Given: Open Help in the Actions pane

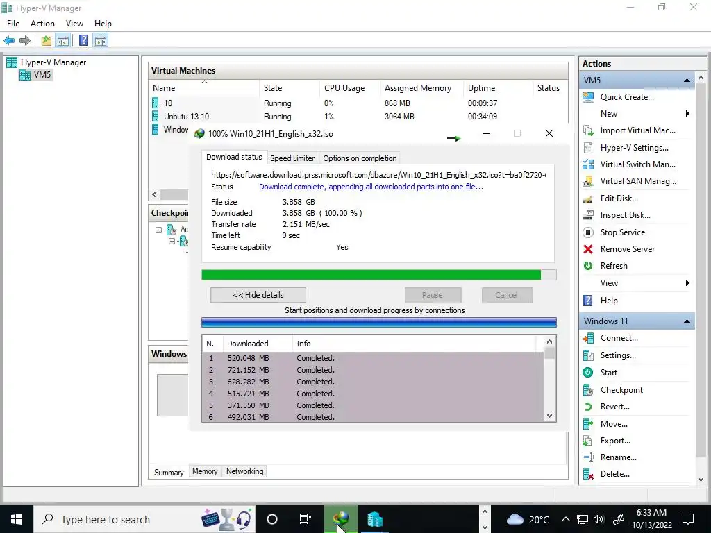Looking at the screenshot, I should (x=609, y=301).
